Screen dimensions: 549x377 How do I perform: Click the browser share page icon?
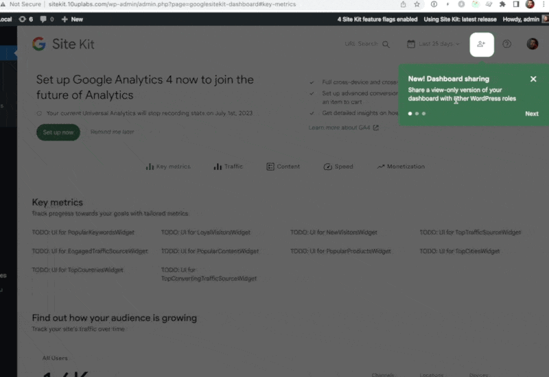tap(403, 4)
